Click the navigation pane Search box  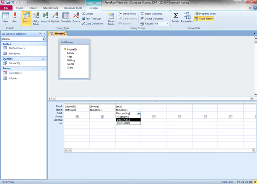[22, 39]
